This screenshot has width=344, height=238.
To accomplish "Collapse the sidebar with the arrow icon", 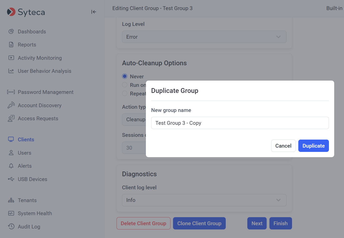I will (94, 12).
